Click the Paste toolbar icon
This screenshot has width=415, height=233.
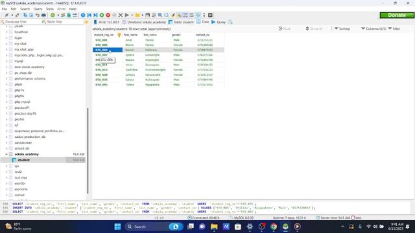(x=31, y=15)
